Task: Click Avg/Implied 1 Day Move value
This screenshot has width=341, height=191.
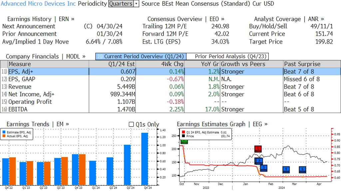Action: [104, 42]
